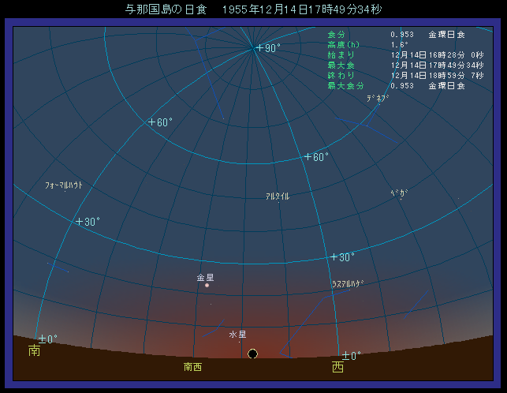Click the 南 south direction label
507x393 pixels.
click(34, 350)
